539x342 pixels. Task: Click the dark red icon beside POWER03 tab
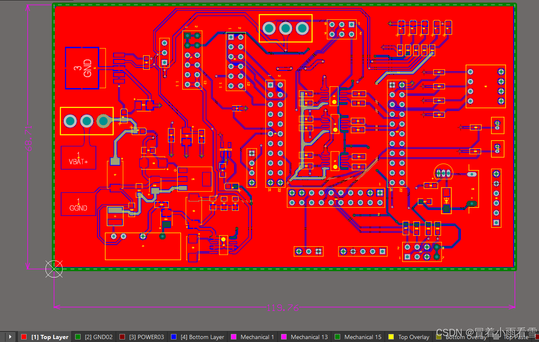pos(123,337)
